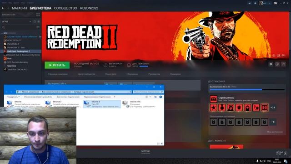Click the bear achievement badge
Screen dimensions: 291x164
tap(231, 108)
